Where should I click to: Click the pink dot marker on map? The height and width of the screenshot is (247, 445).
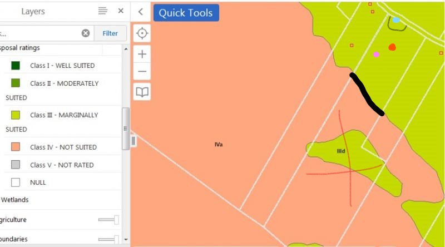(377, 55)
